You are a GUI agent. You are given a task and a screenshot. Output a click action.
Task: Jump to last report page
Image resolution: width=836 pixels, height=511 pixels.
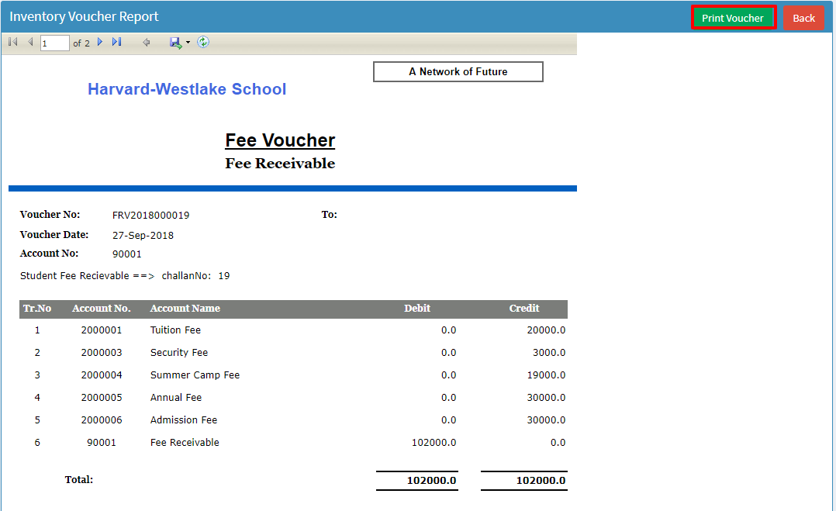click(x=117, y=42)
